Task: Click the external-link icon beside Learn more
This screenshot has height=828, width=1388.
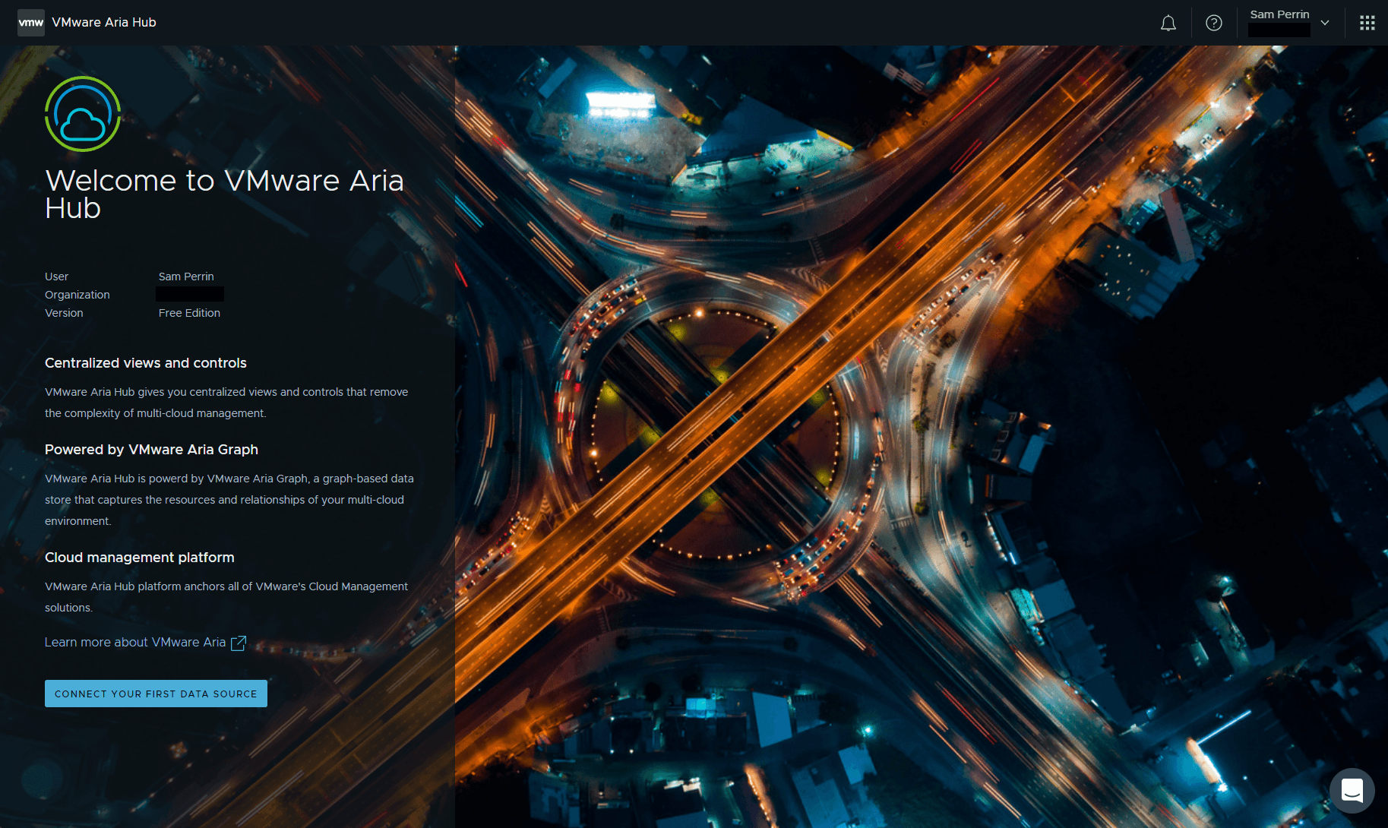Action: [238, 643]
